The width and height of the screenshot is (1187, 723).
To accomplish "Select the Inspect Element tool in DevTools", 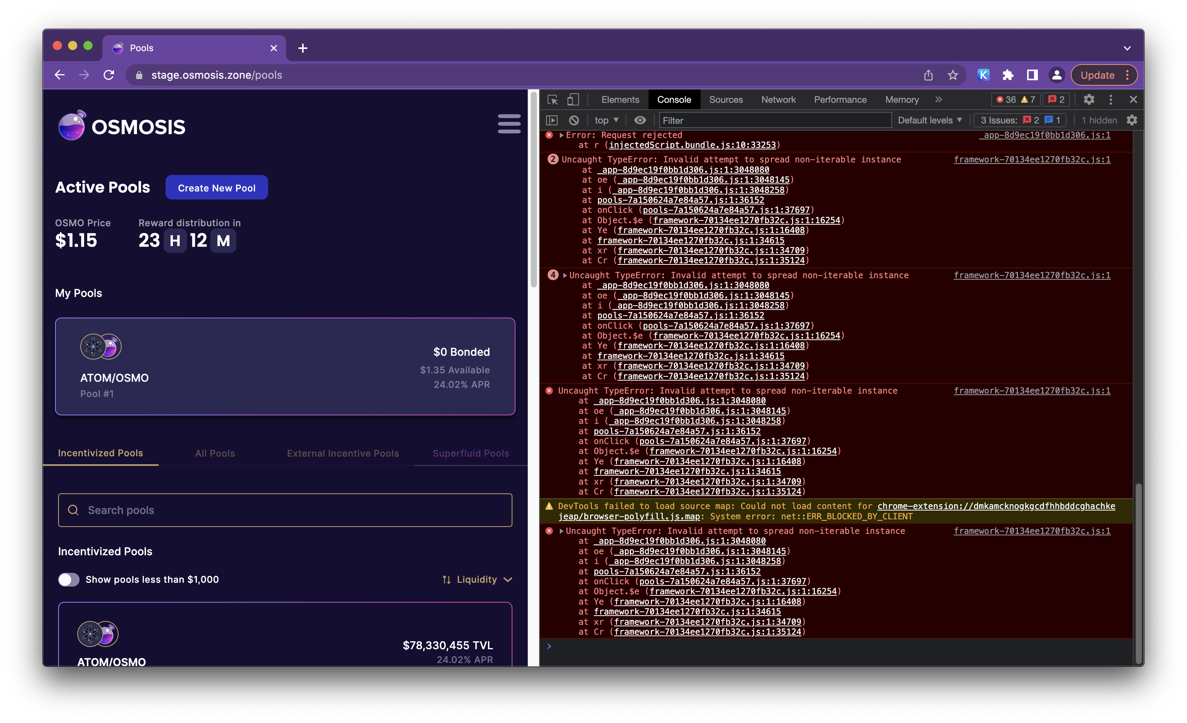I will [553, 100].
